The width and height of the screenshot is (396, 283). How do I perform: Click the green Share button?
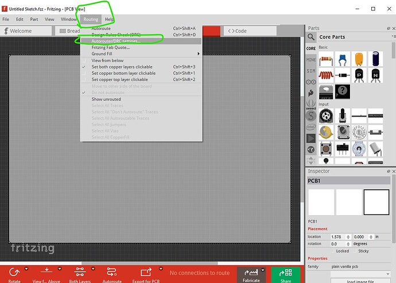tap(286, 275)
